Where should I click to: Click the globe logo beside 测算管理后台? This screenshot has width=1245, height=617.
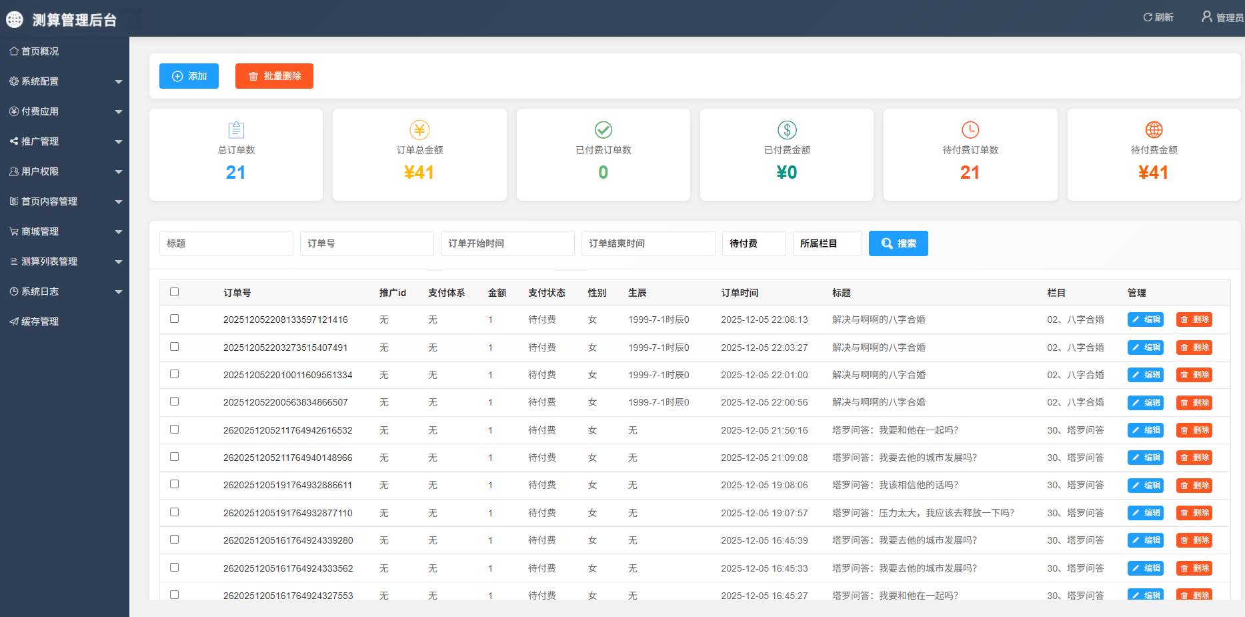point(15,20)
